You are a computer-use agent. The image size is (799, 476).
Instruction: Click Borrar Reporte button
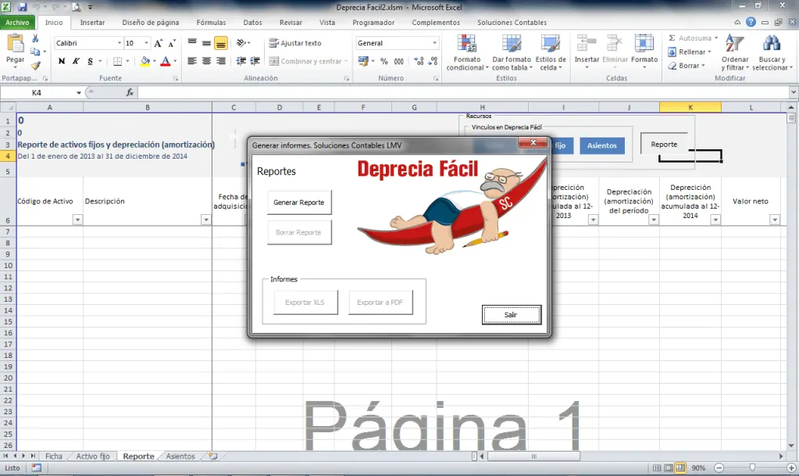point(299,233)
